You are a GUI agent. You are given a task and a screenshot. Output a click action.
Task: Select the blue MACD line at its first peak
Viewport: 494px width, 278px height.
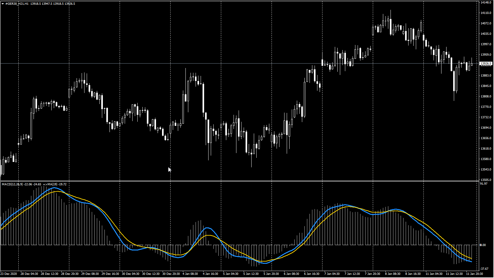(54, 188)
